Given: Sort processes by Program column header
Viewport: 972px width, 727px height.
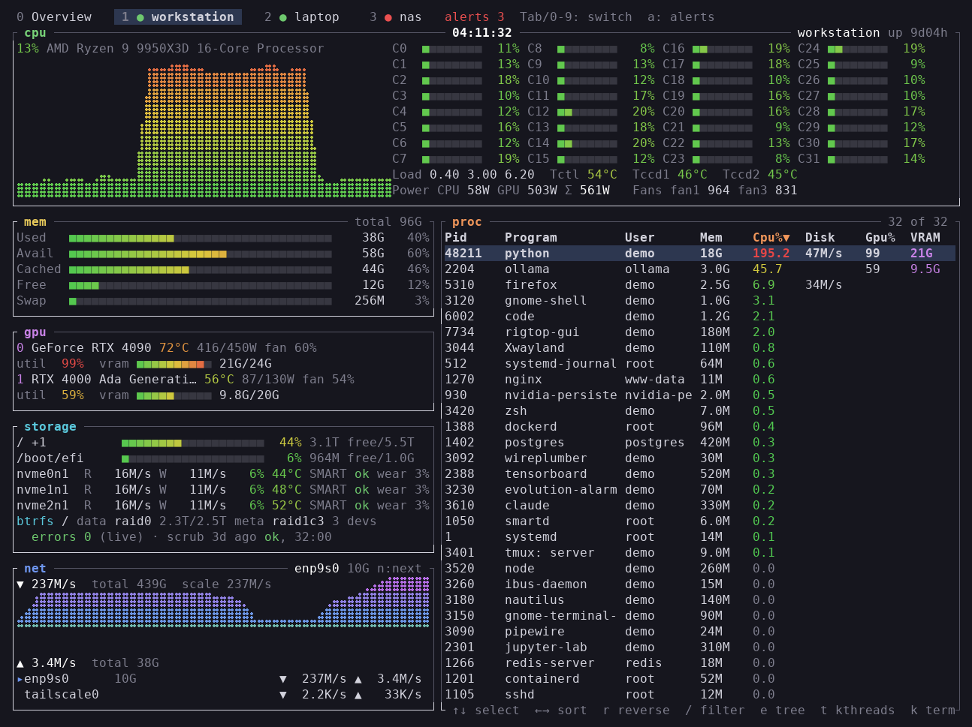Looking at the screenshot, I should click(x=531, y=237).
